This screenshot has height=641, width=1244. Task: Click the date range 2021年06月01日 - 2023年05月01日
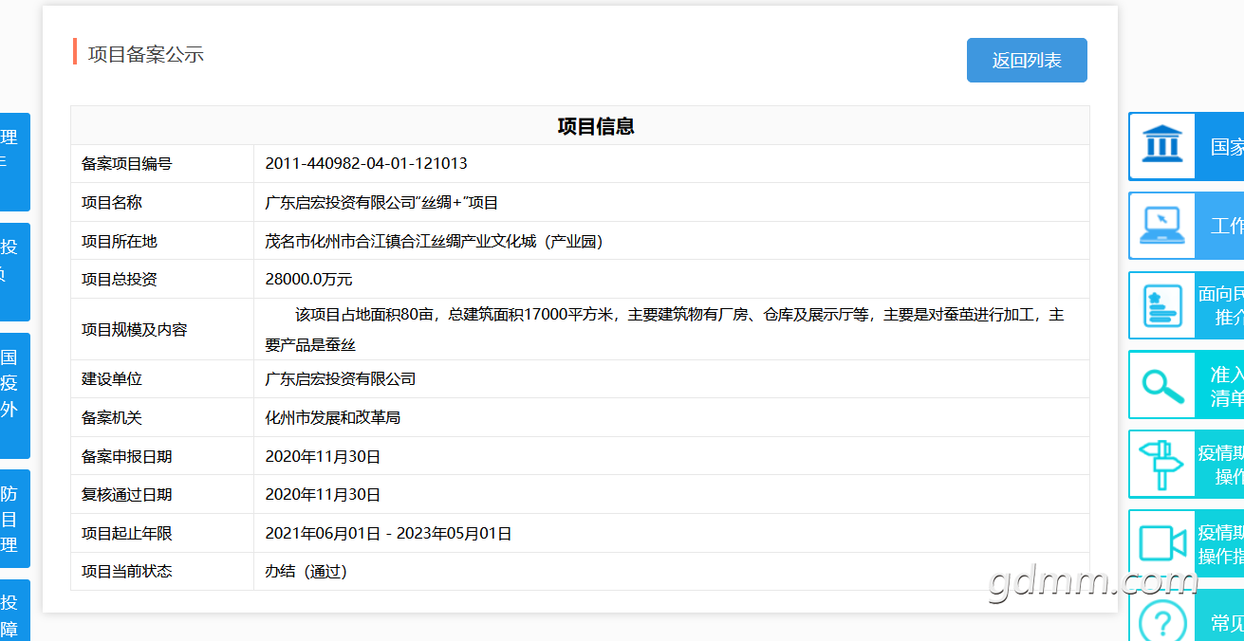(388, 534)
